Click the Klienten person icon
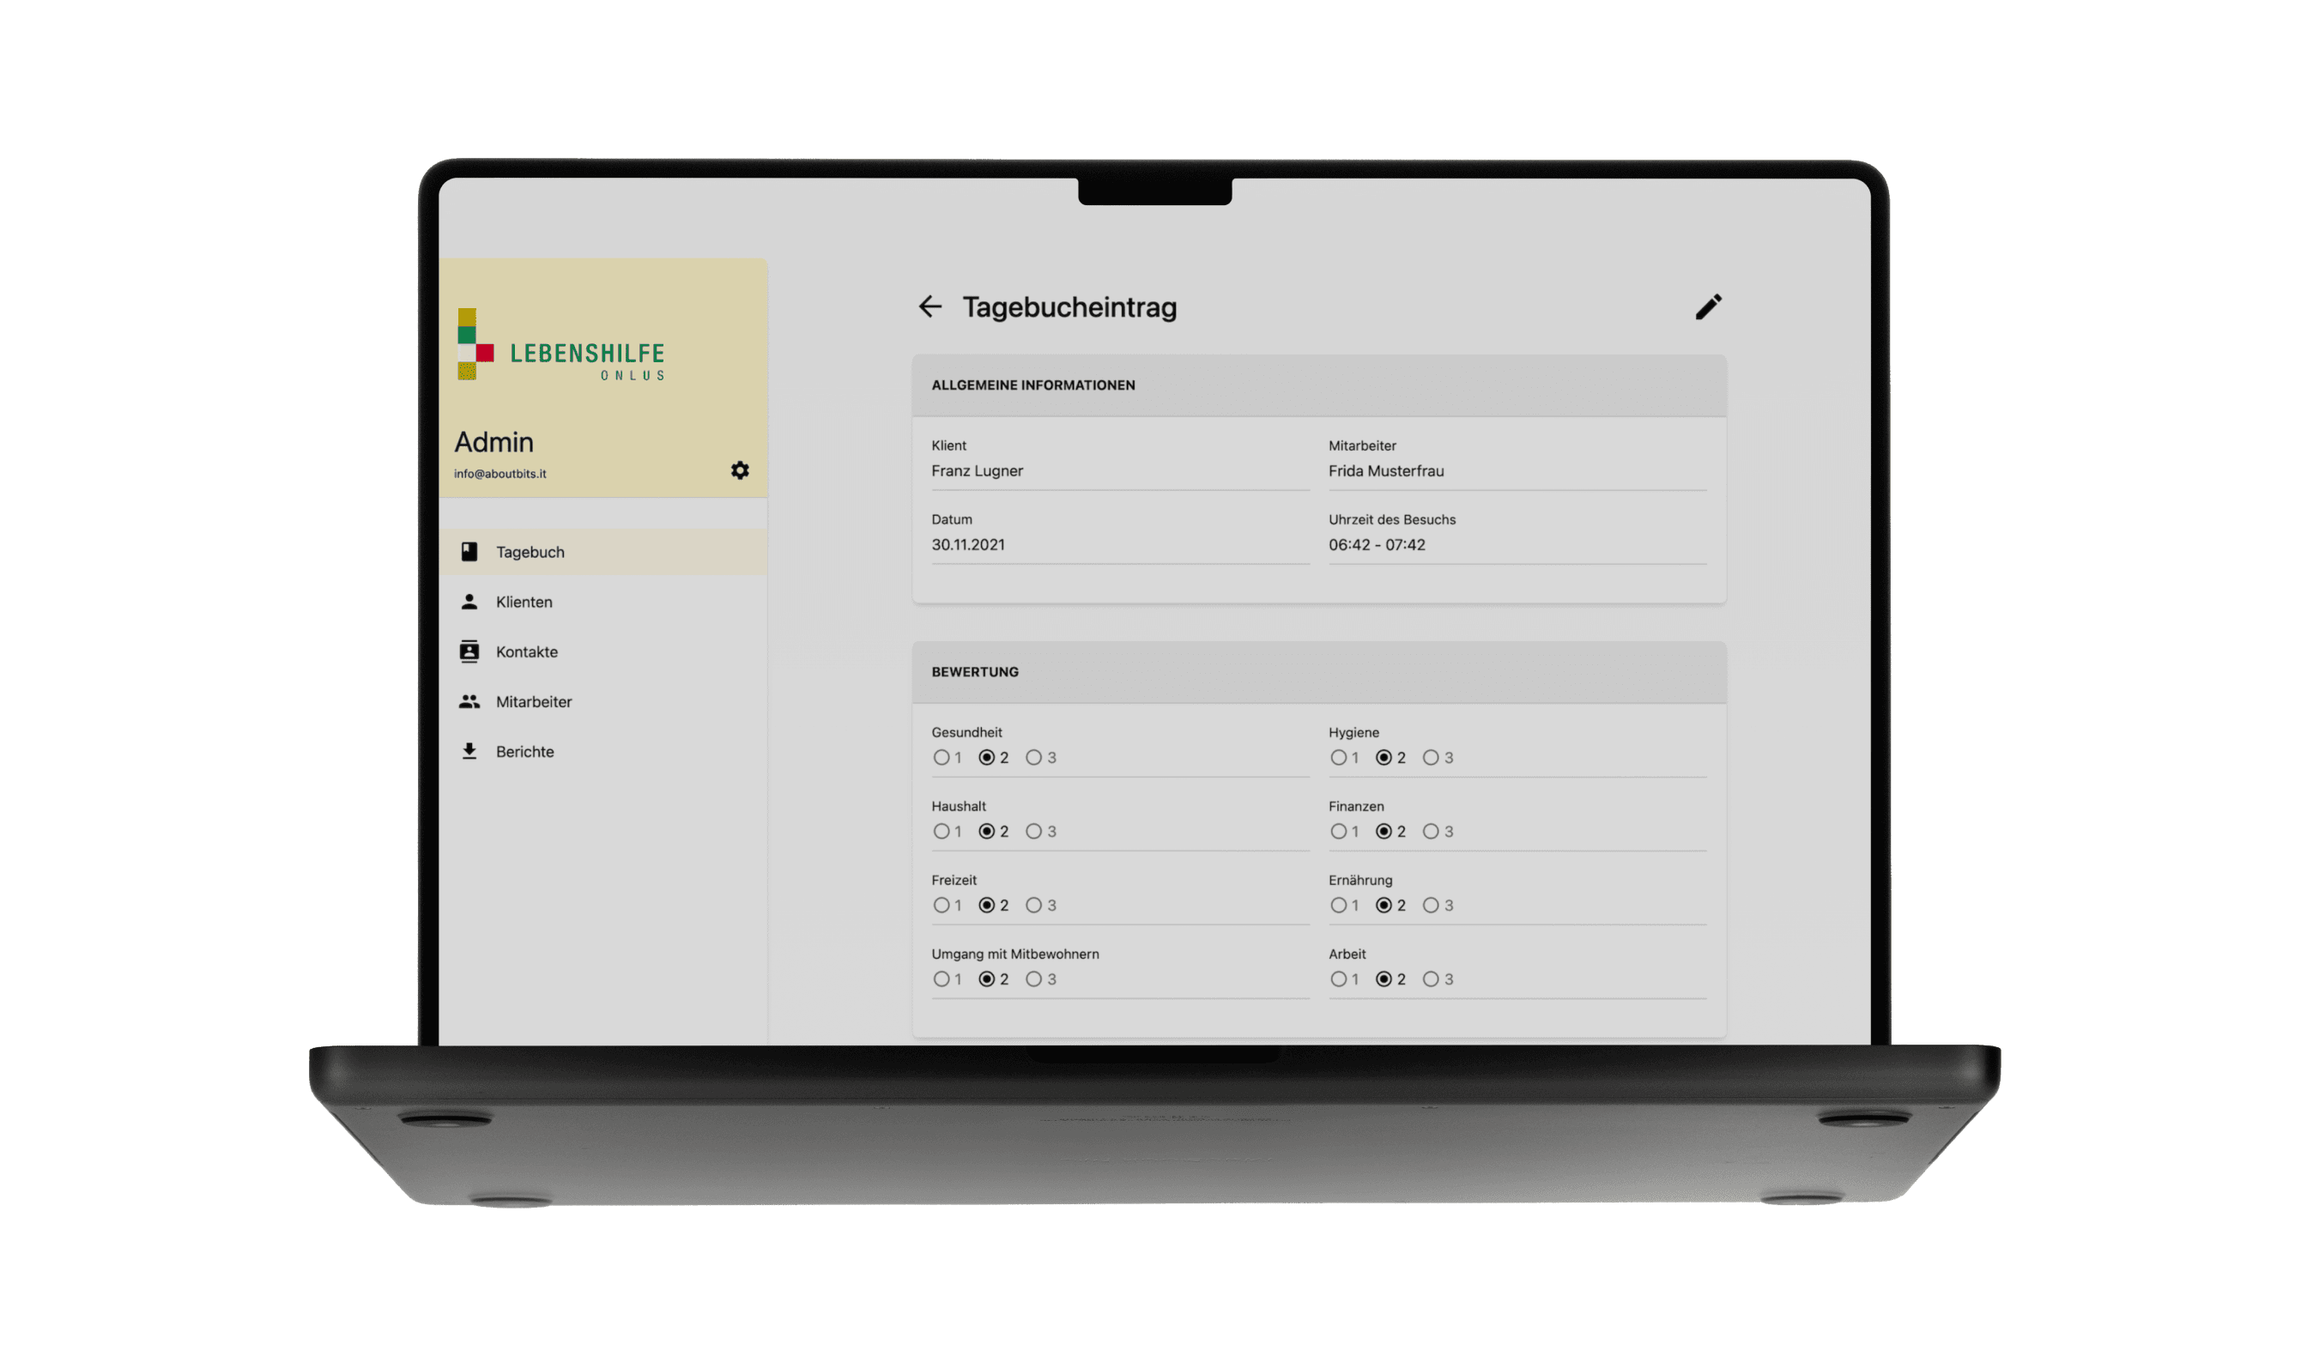Viewport: 2307px width, 1363px height. click(469, 602)
